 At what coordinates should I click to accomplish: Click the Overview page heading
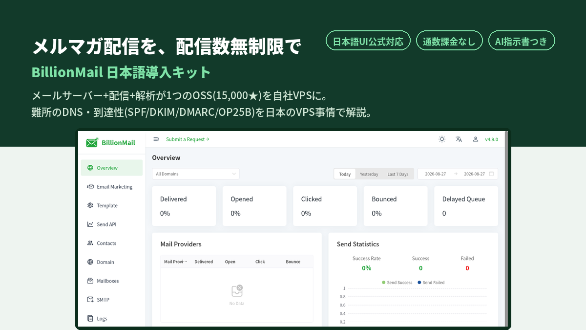coord(166,157)
